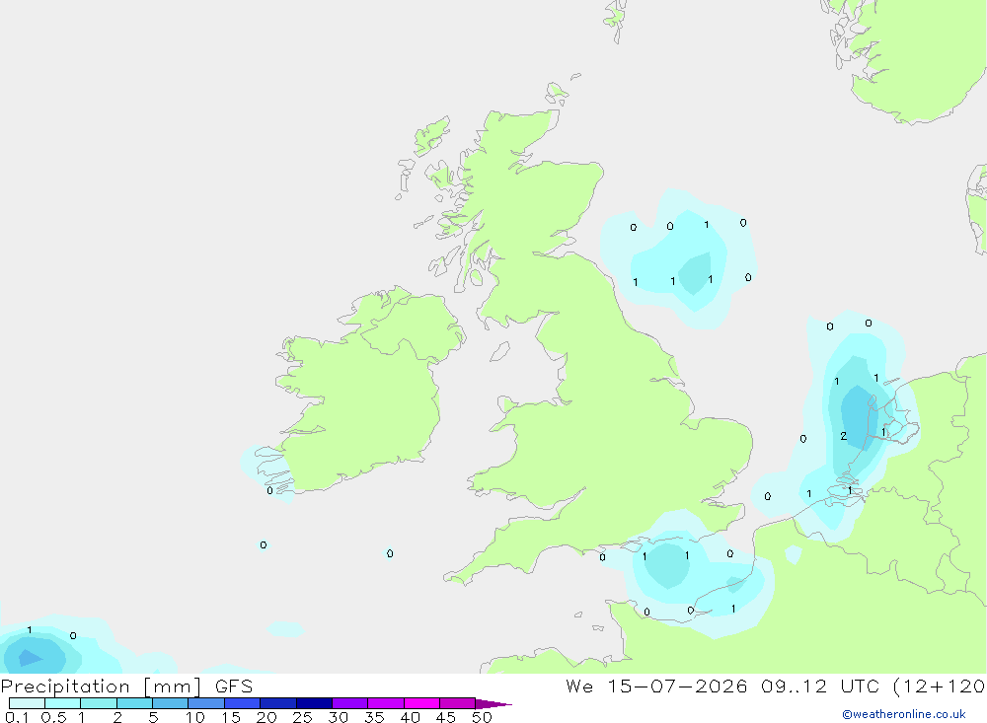This screenshot has width=987, height=723.
Task: Click the "10" legend scale label
Action: pos(195,717)
